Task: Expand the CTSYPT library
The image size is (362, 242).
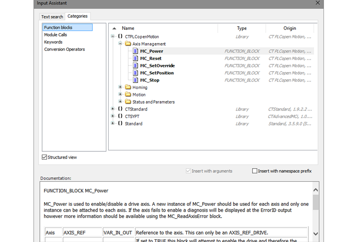Action: (113, 116)
